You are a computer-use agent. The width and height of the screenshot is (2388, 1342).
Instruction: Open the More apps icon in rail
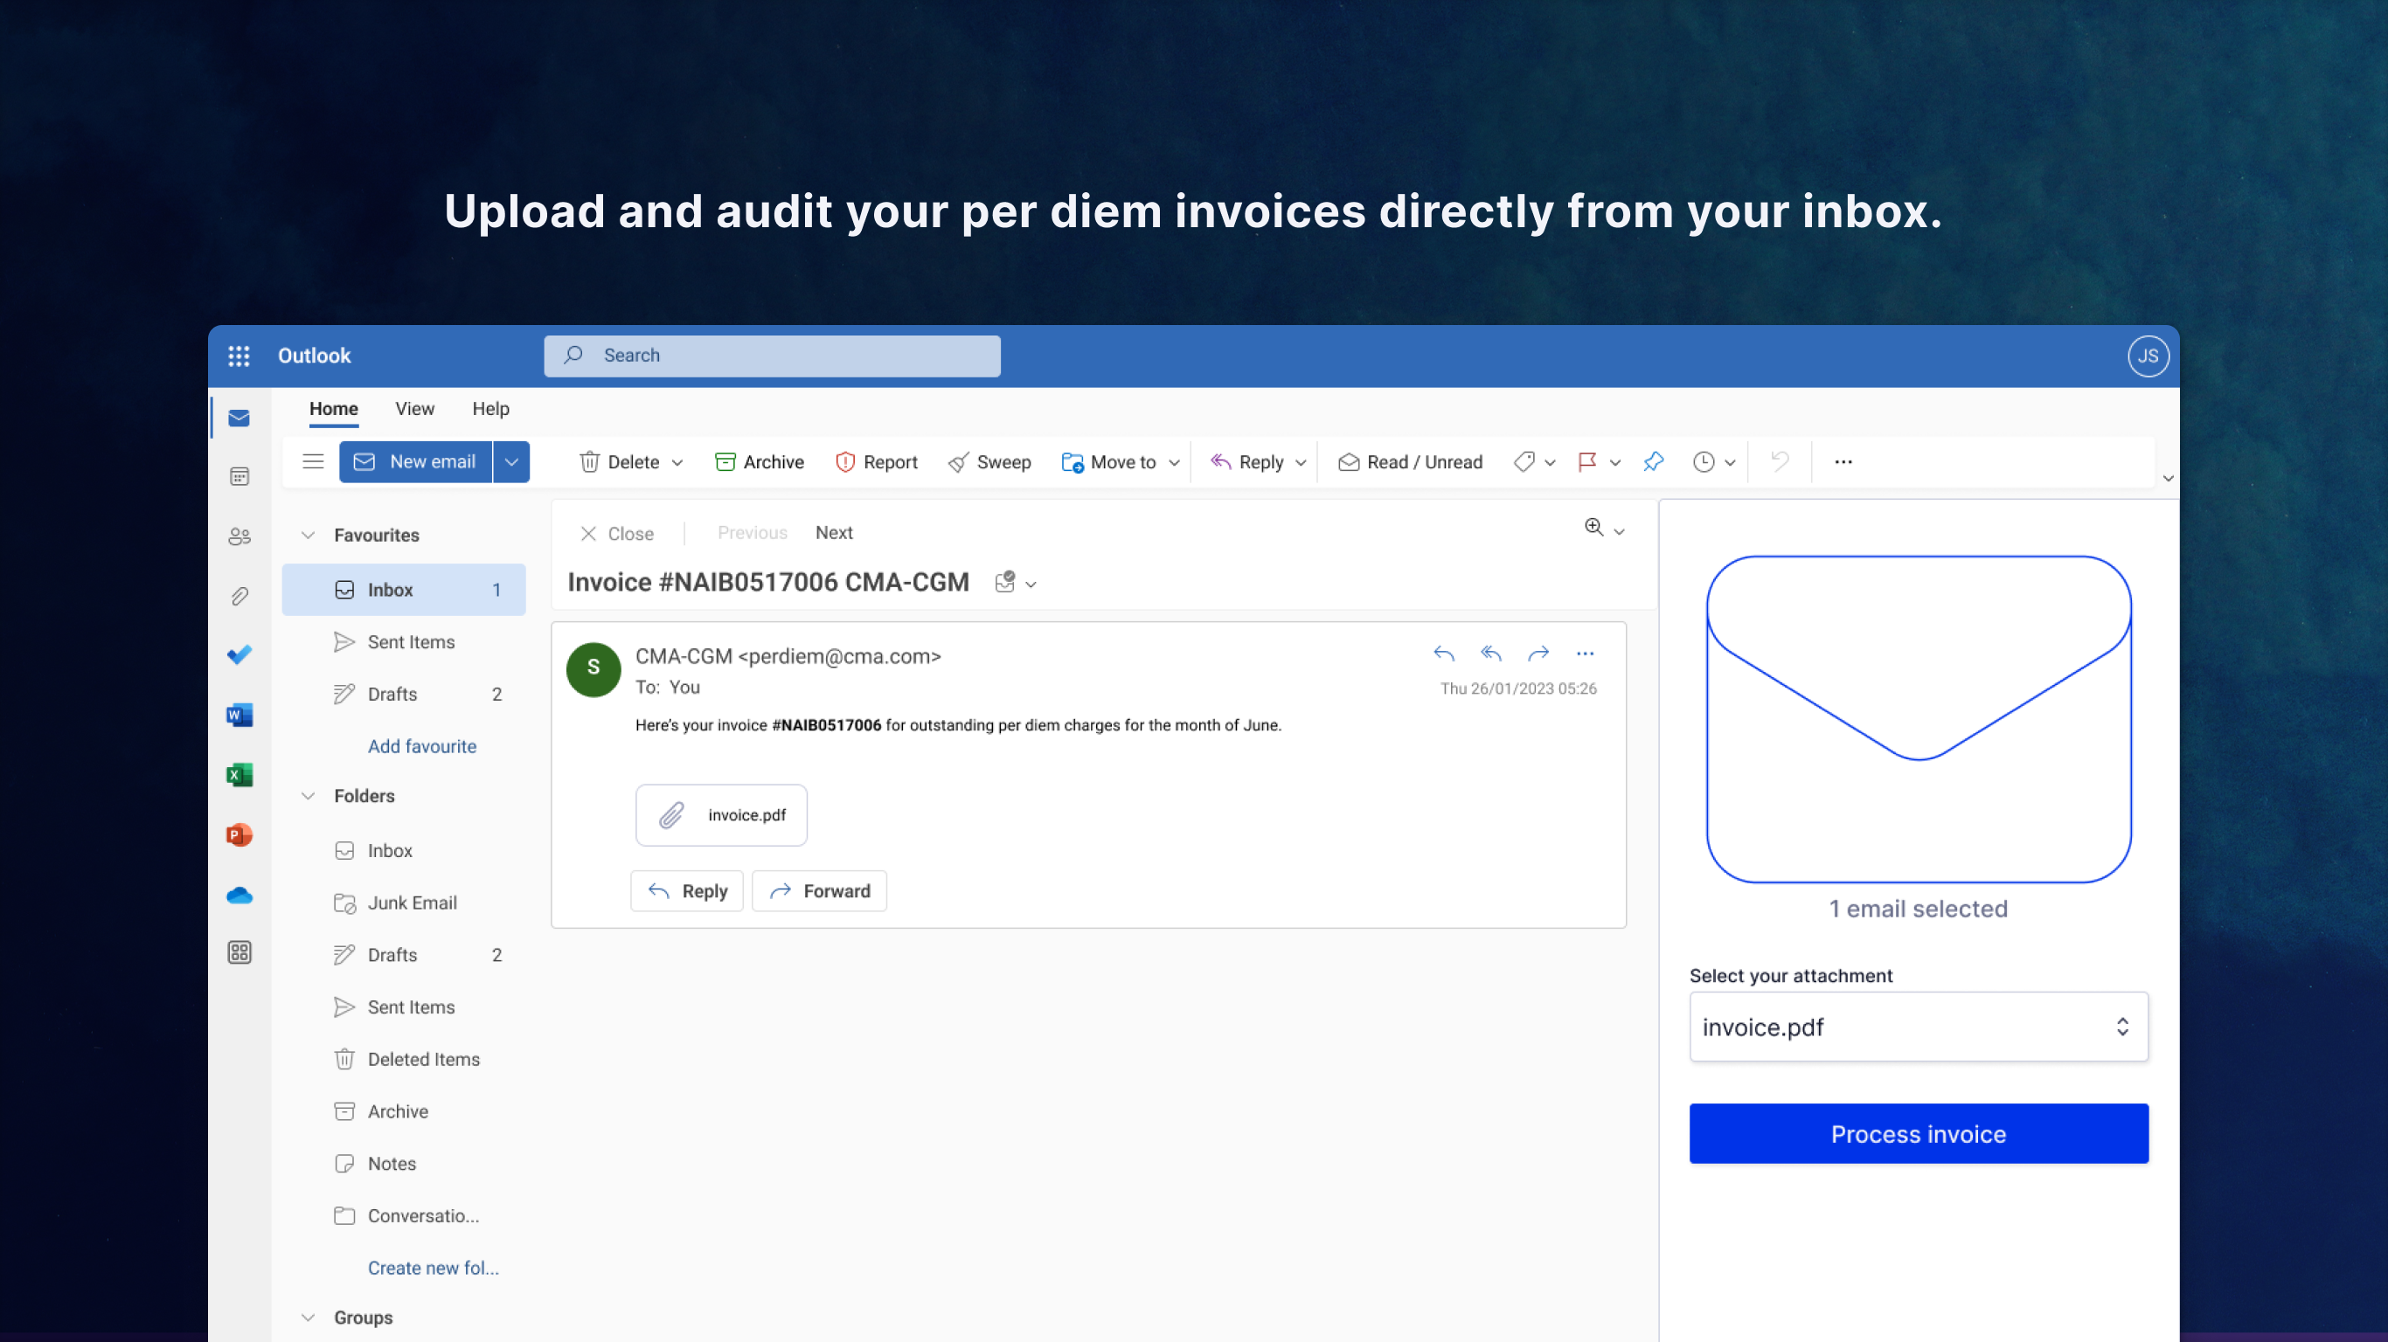click(x=239, y=952)
